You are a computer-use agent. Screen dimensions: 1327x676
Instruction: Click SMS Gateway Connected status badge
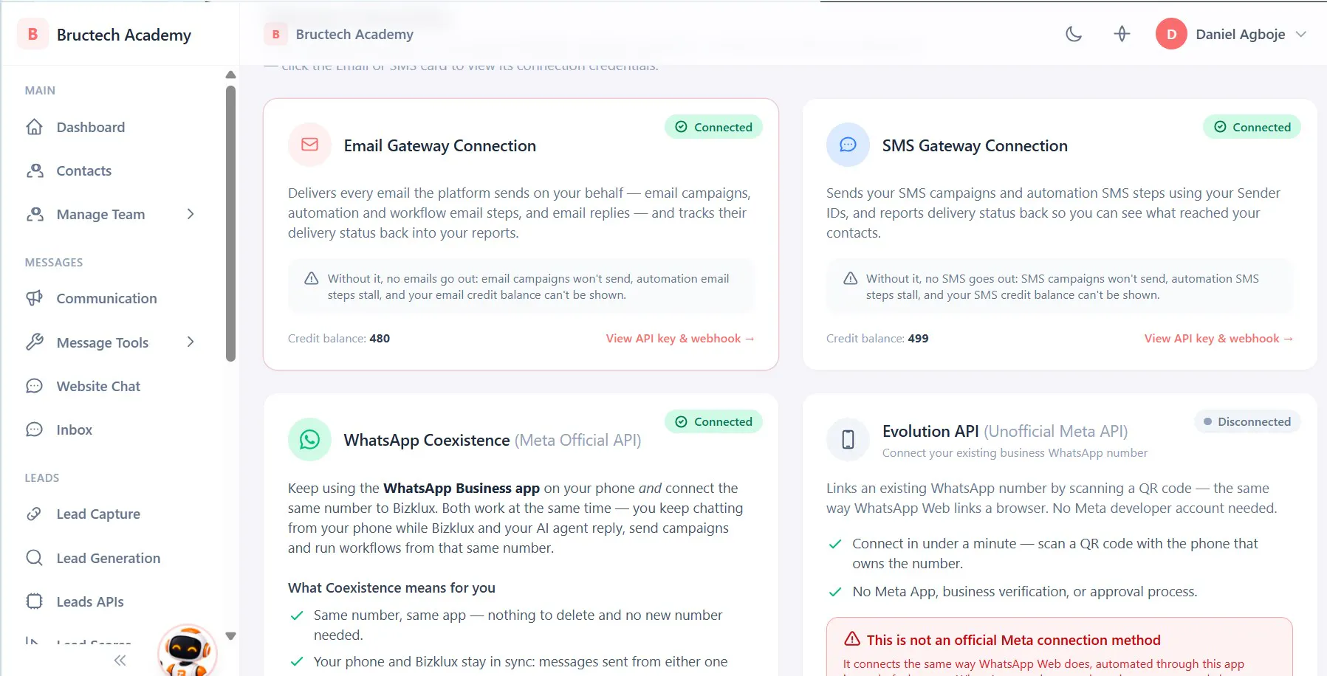[1252, 127]
